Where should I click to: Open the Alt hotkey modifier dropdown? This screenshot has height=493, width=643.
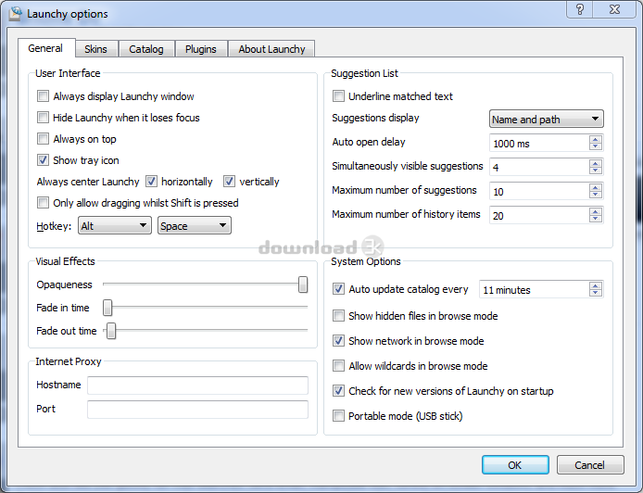click(114, 225)
